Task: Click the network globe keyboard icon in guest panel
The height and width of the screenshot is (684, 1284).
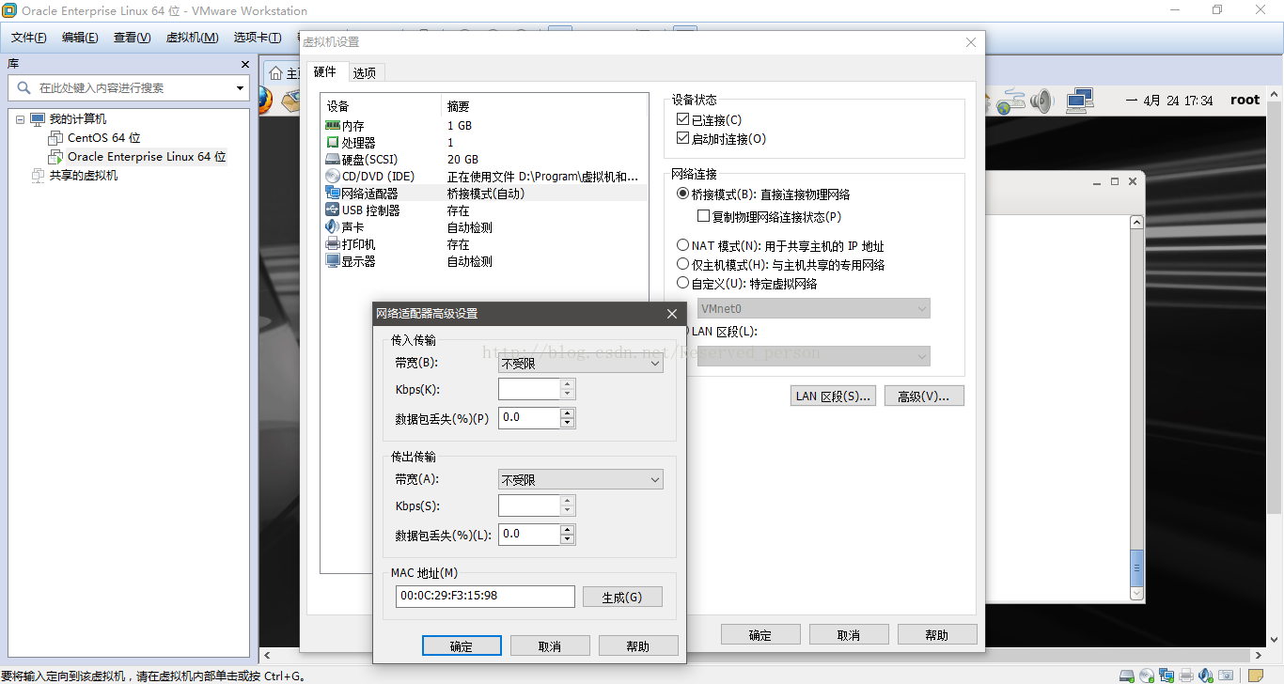Action: coord(1010,101)
